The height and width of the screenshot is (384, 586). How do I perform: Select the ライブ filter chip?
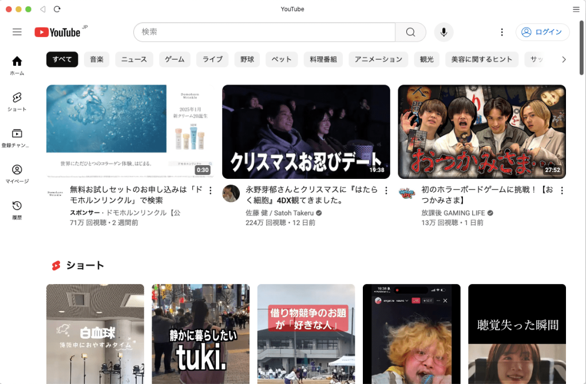click(x=213, y=59)
